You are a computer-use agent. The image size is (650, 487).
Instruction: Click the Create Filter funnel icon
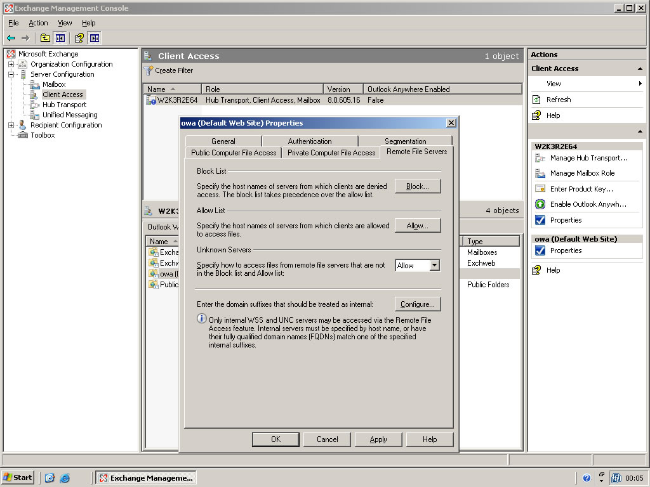click(x=149, y=70)
